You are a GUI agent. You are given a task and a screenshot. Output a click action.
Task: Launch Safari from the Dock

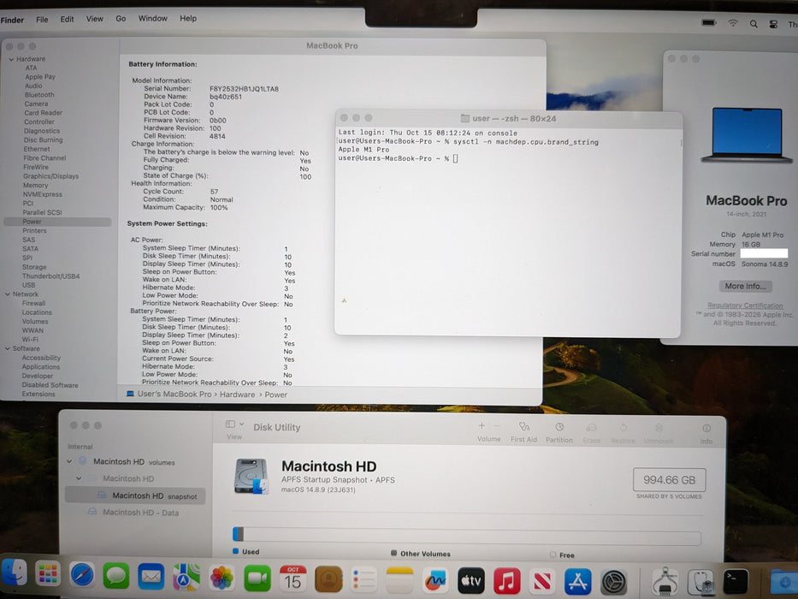pos(82,576)
